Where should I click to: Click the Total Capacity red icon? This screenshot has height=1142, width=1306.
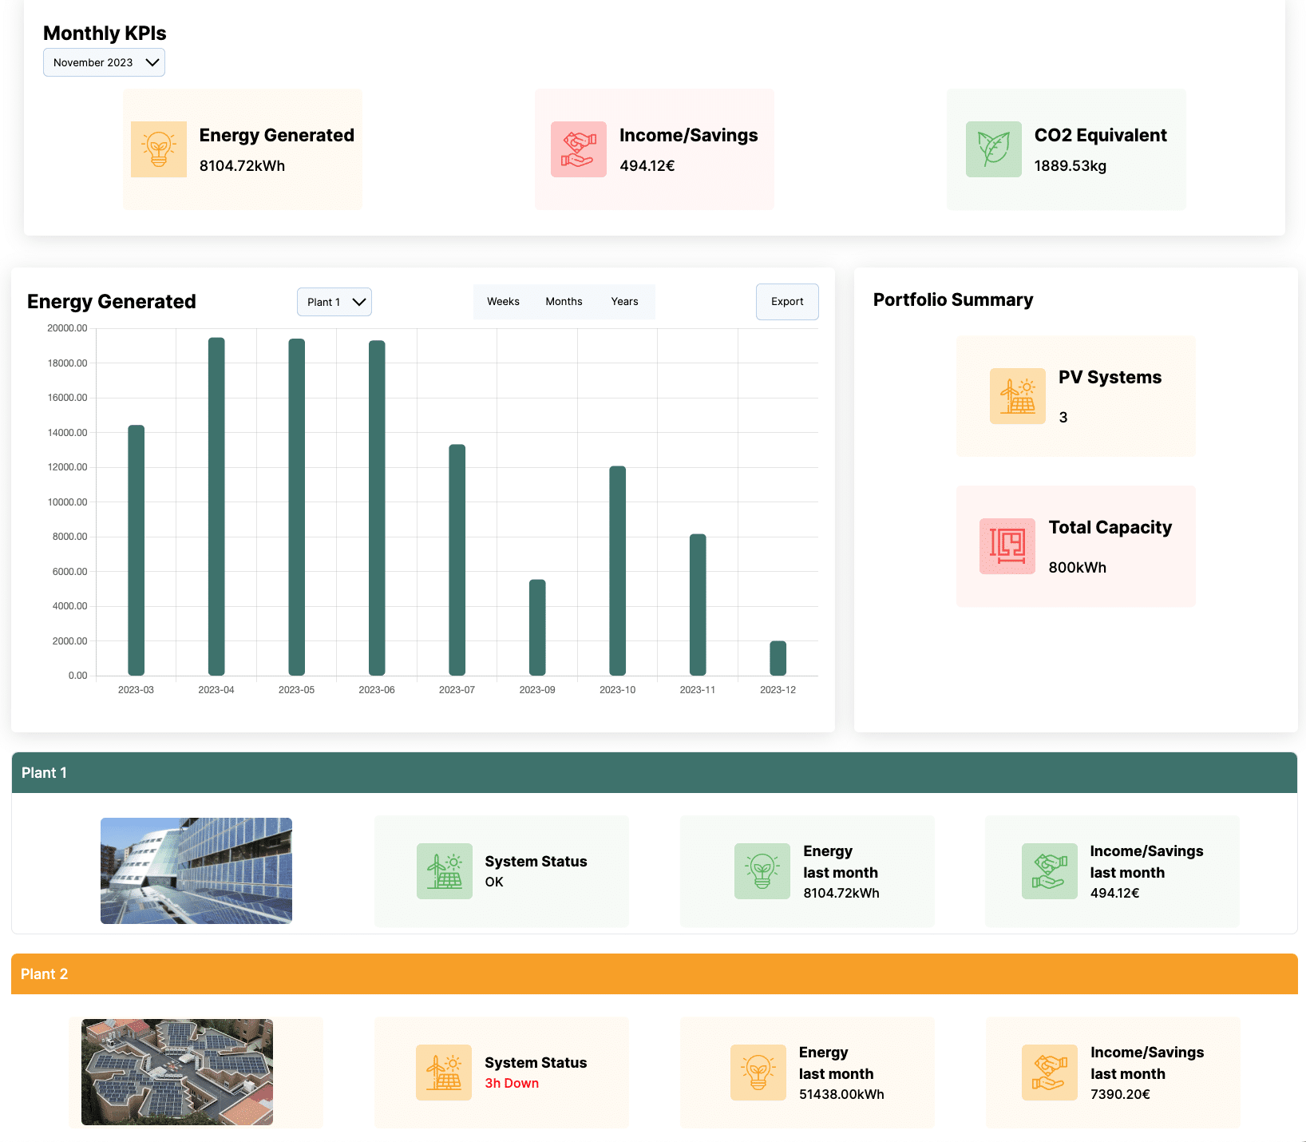tap(1007, 546)
